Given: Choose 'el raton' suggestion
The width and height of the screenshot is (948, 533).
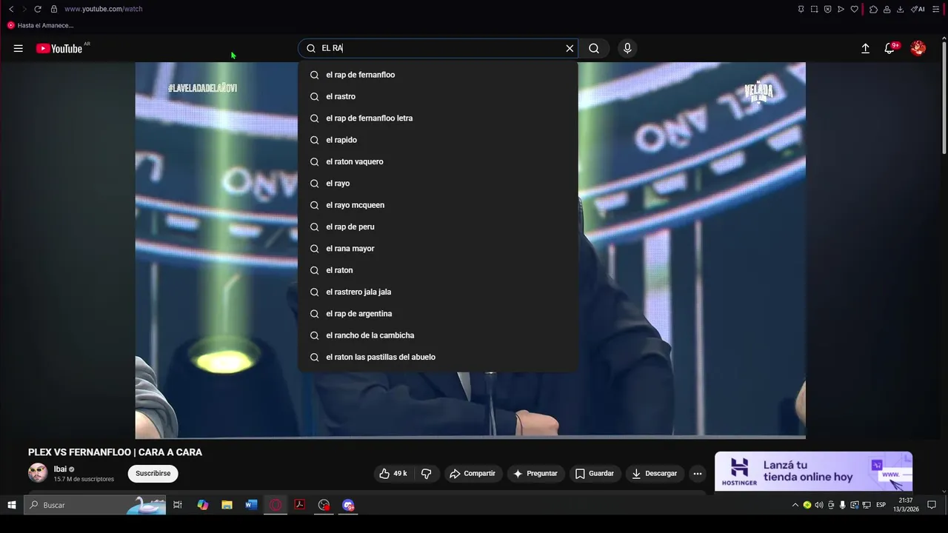Looking at the screenshot, I should pos(438,270).
